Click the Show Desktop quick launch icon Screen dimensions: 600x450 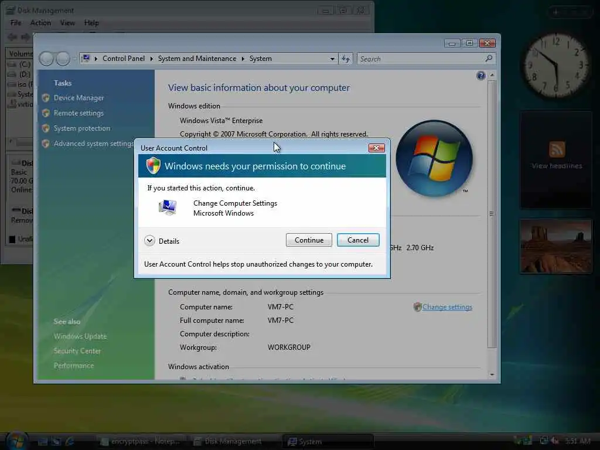coord(42,442)
